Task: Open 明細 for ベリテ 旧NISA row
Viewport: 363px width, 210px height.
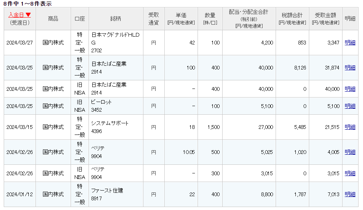Action: [x=350, y=173]
